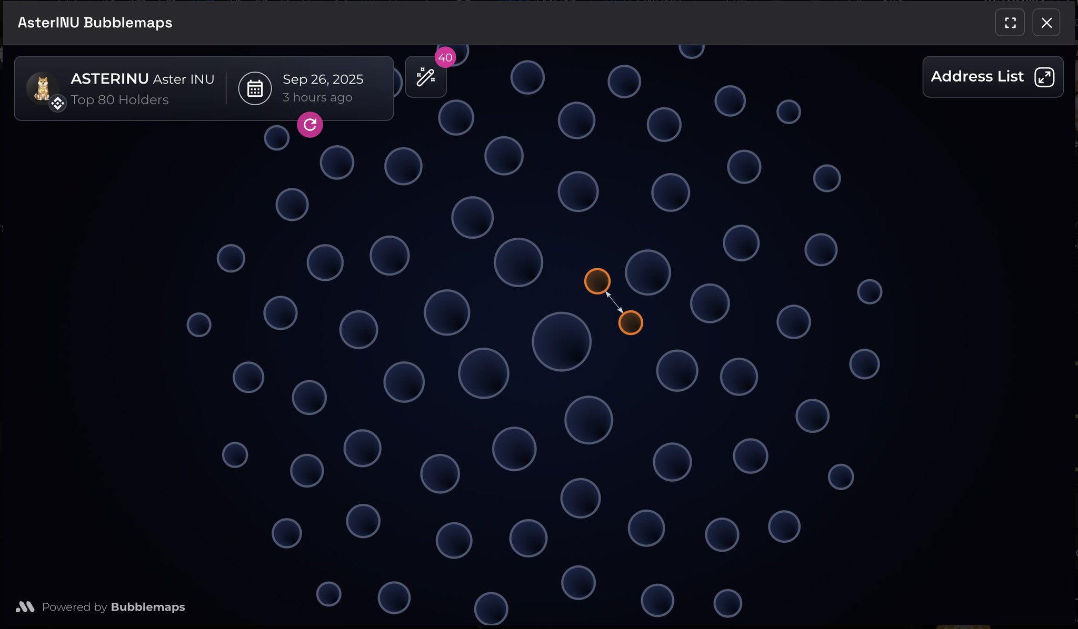Viewport: 1078px width, 629px height.
Task: Click the magic wand icon button
Action: [425, 77]
